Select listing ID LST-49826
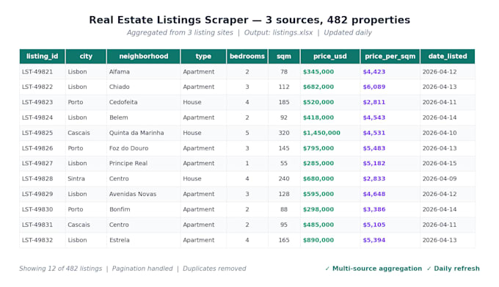The image size is (499, 287). [37, 148]
